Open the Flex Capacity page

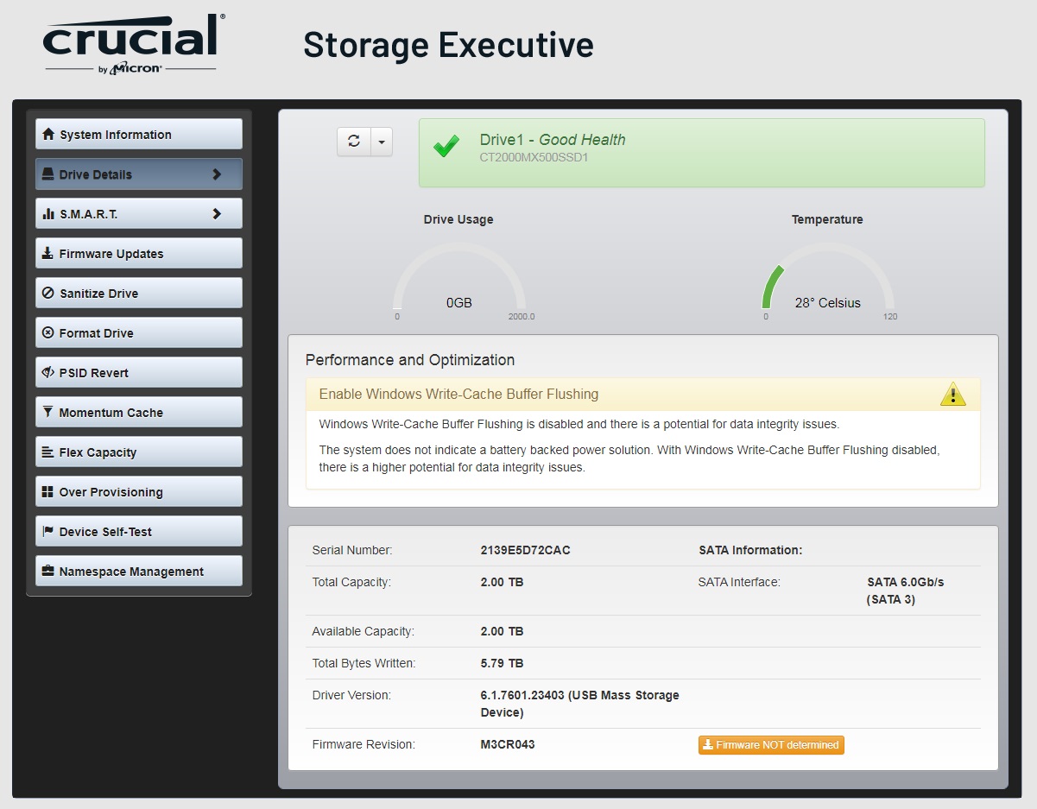pyautogui.click(x=139, y=452)
